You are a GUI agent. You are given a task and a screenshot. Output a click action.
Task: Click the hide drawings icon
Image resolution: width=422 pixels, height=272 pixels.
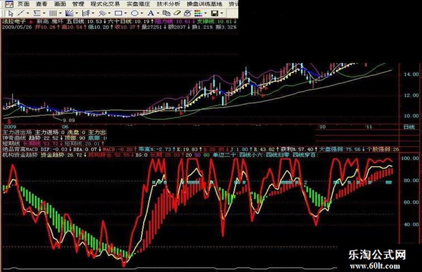click(x=187, y=13)
